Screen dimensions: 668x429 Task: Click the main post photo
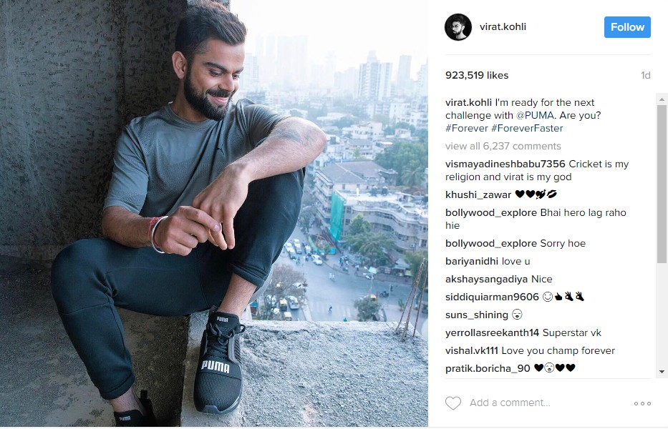pyautogui.click(x=214, y=213)
